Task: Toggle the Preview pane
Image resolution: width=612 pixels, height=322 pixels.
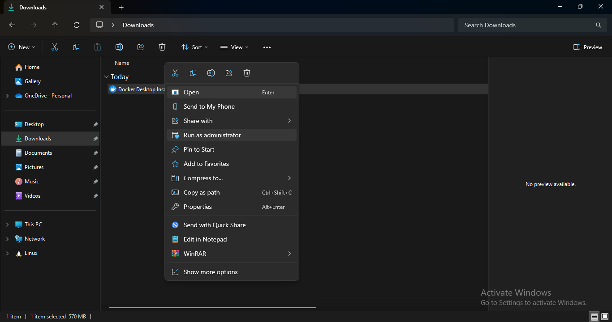Action: click(587, 47)
